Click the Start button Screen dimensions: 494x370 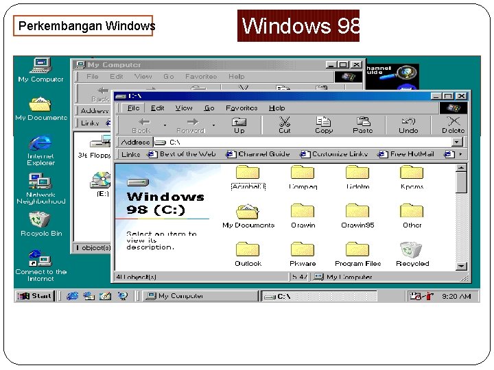point(35,296)
